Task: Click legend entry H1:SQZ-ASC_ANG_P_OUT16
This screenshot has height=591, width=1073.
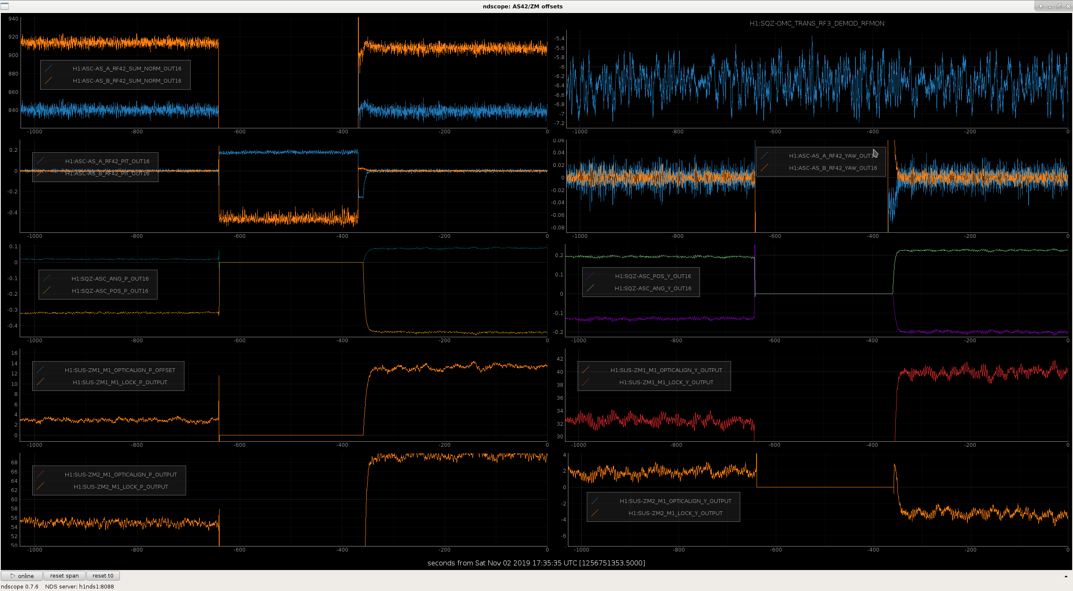Action: click(x=110, y=279)
